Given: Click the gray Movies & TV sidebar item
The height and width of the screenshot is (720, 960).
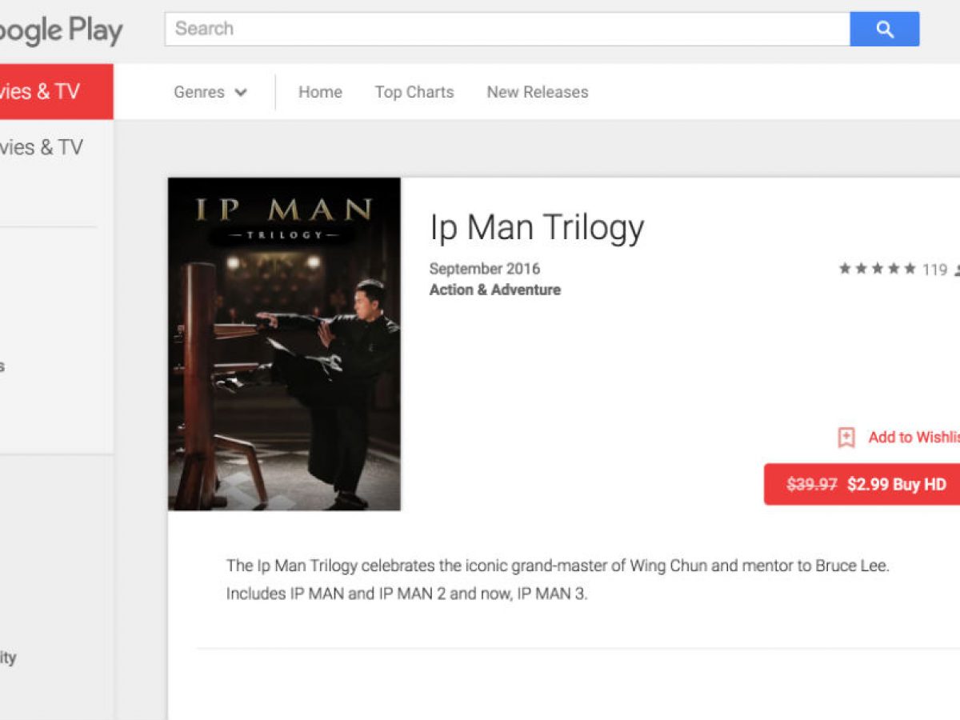Looking at the screenshot, I should pyautogui.click(x=42, y=147).
